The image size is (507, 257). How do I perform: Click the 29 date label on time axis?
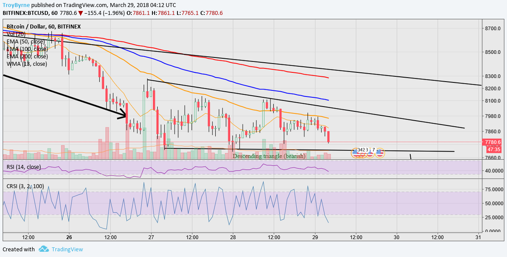point(315,237)
